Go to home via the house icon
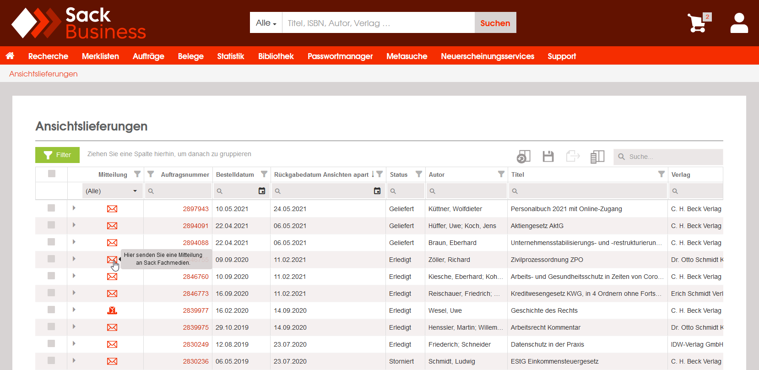Viewport: 759px width, 370px height. 10,56
